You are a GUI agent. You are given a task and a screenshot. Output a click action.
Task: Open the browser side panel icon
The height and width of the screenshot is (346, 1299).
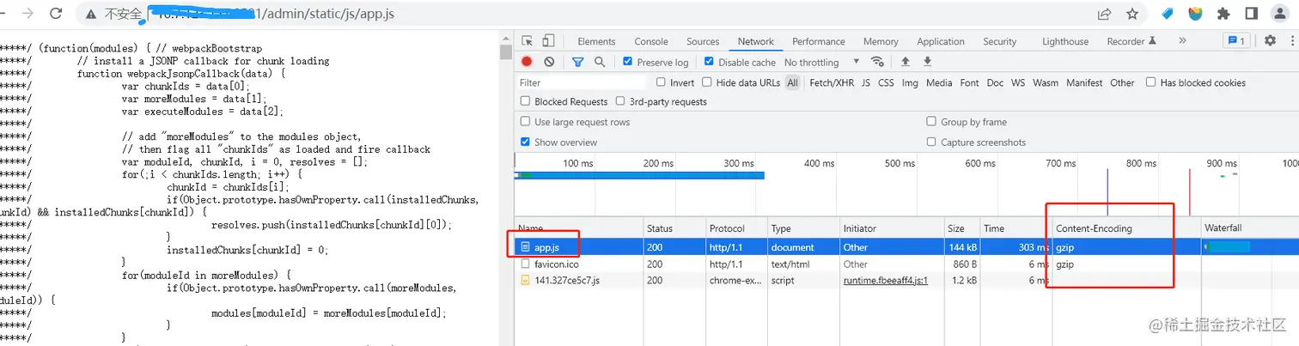pos(1252,14)
